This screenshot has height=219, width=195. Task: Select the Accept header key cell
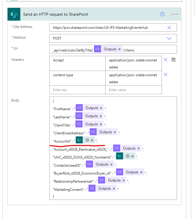77,63
